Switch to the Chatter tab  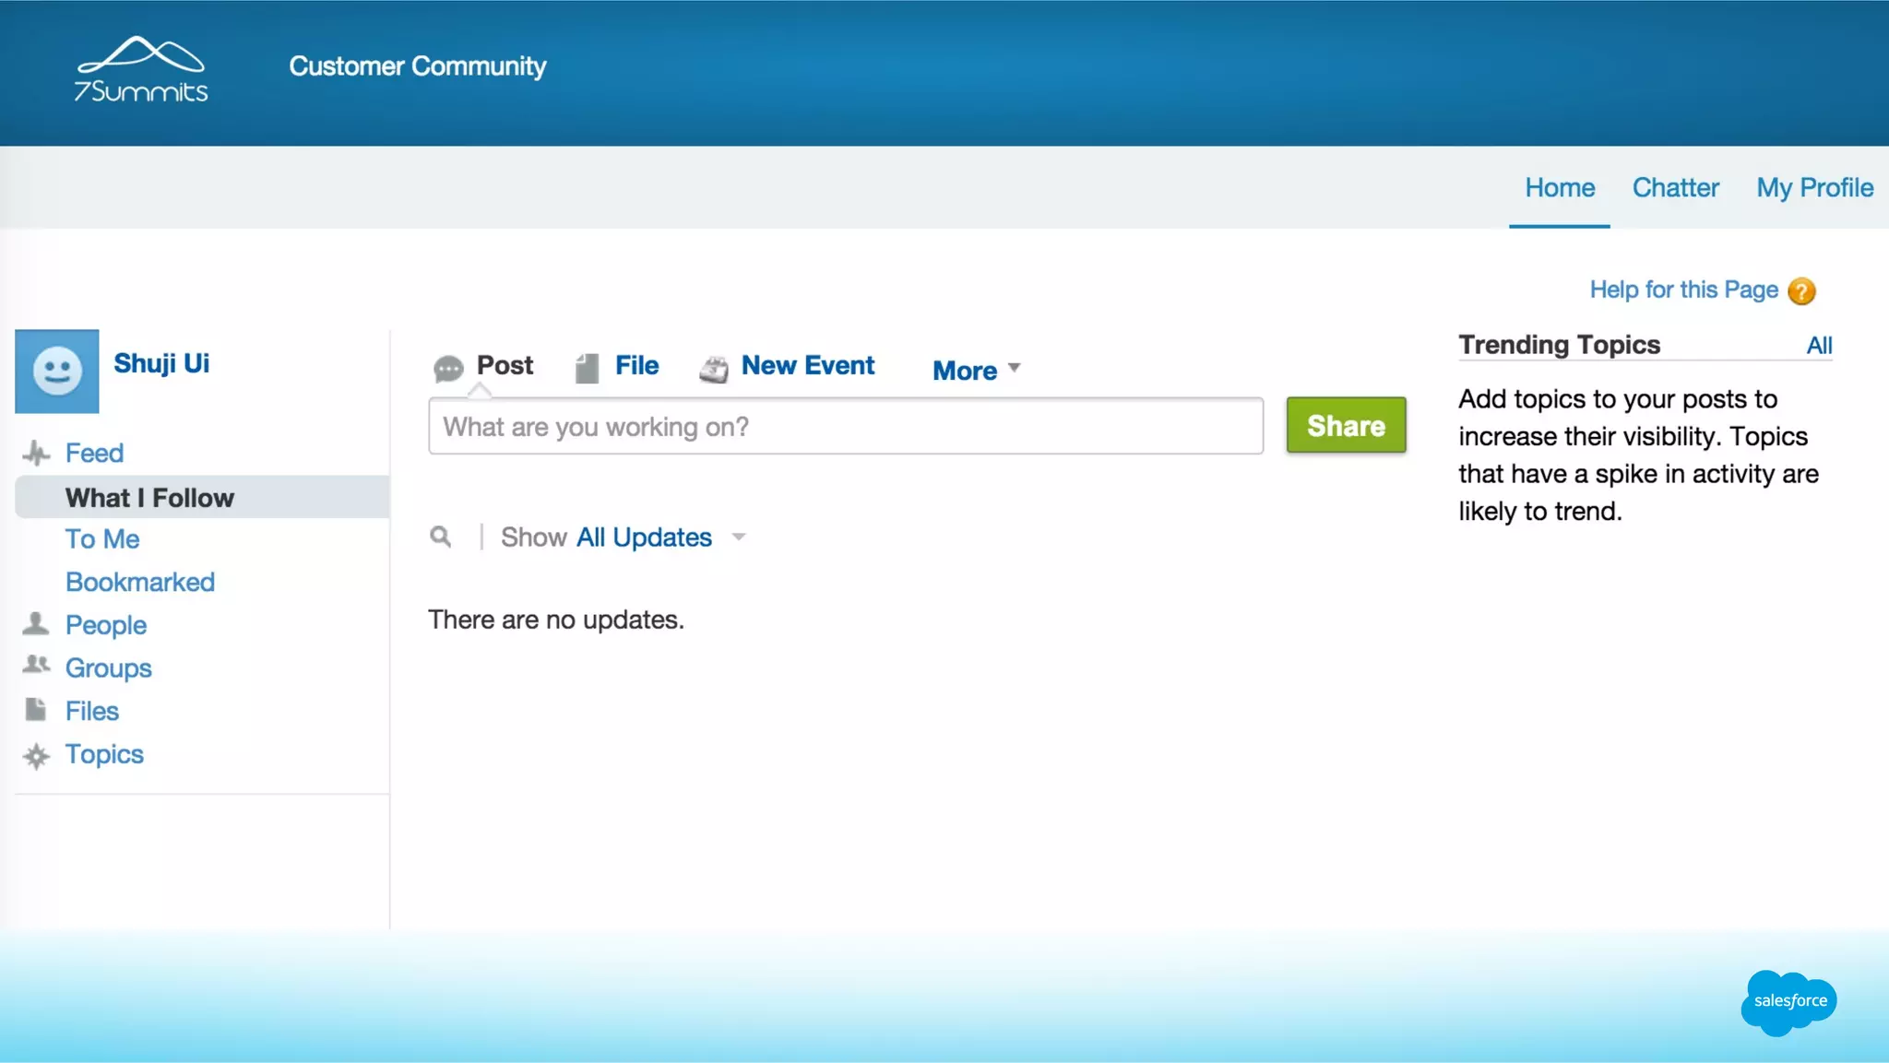1675,188
